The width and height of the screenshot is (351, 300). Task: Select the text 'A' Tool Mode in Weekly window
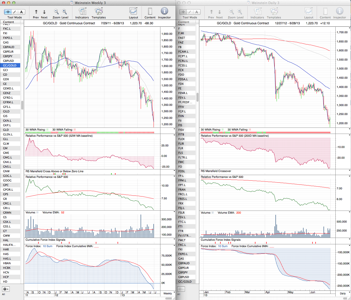point(21,12)
